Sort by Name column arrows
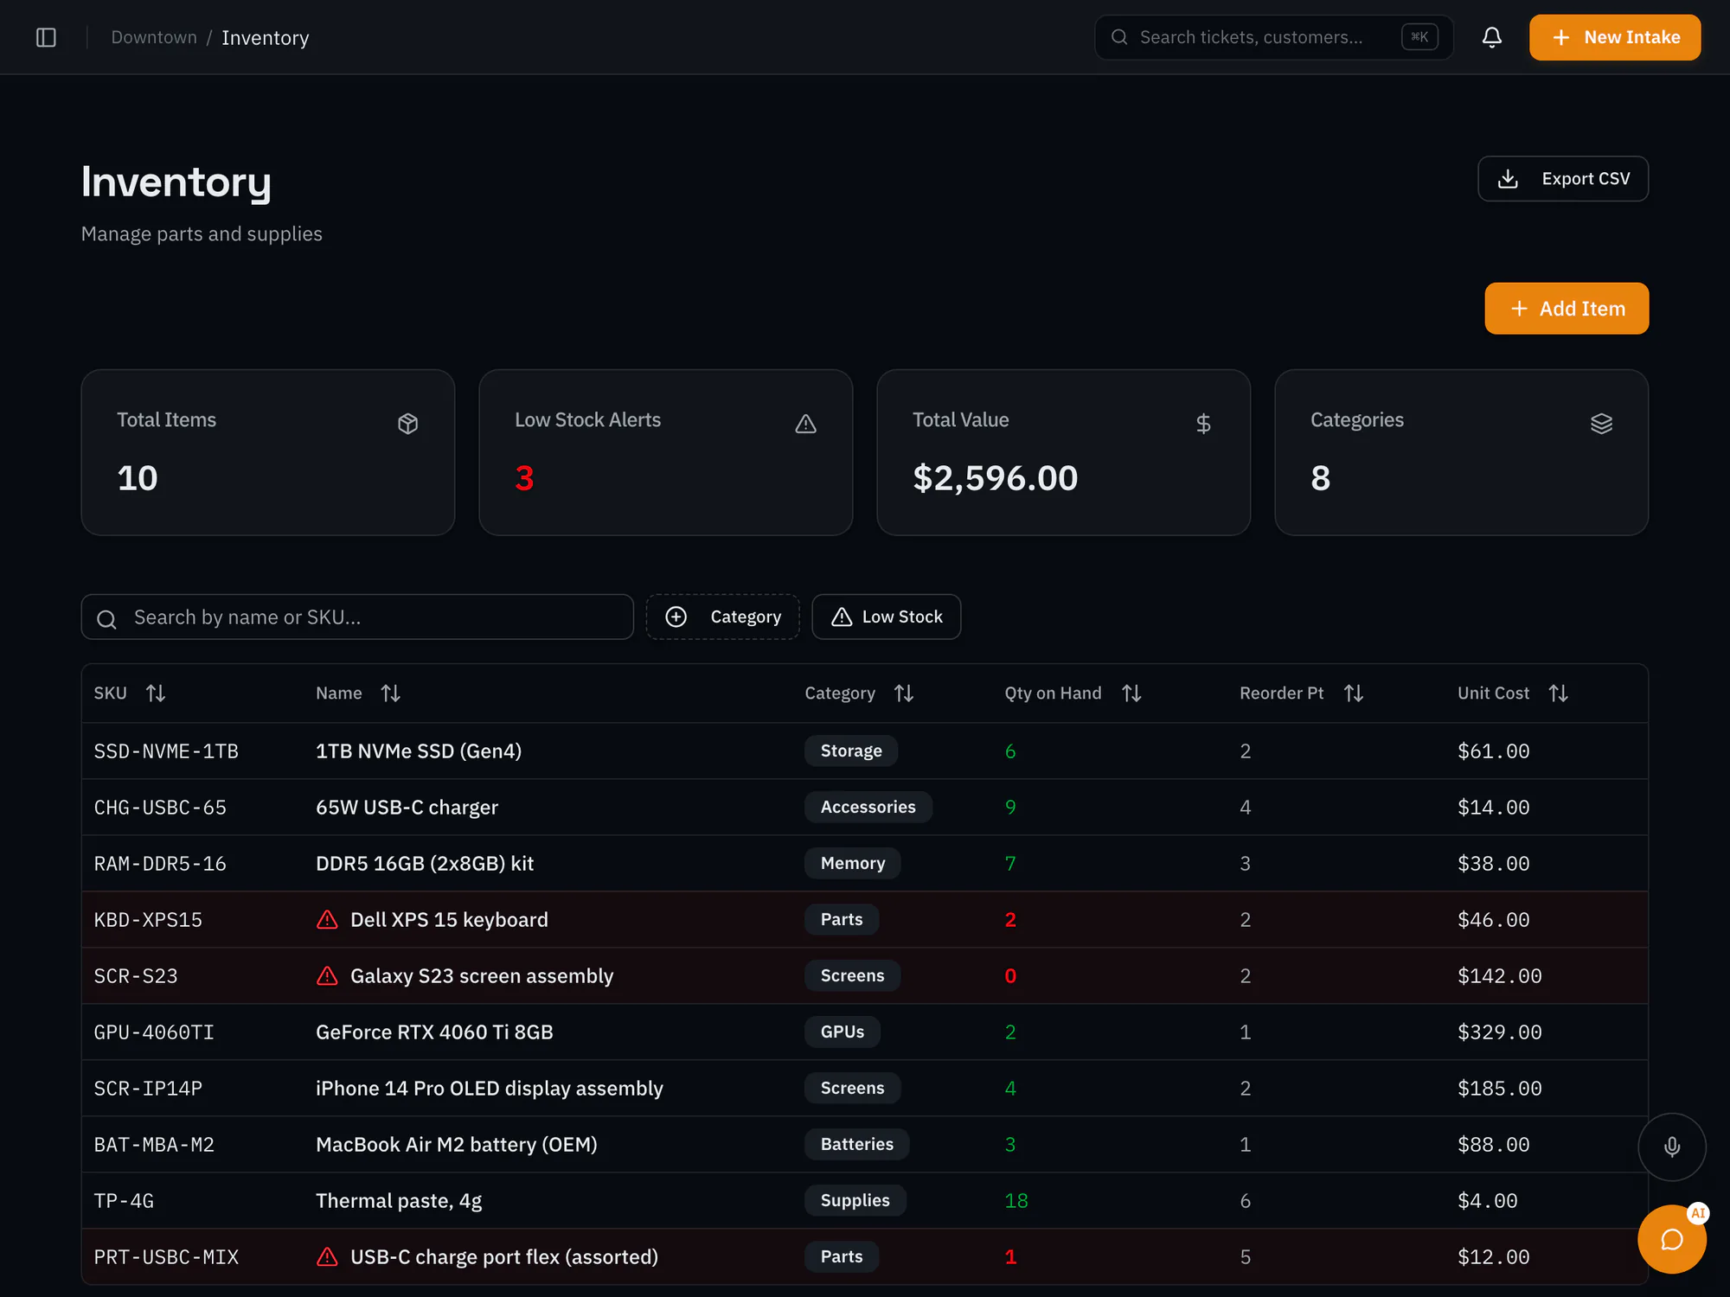Screen dimensions: 1730x1297 pyautogui.click(x=391, y=693)
